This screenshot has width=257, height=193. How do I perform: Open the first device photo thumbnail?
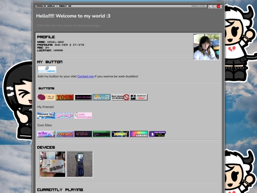coord(52,164)
